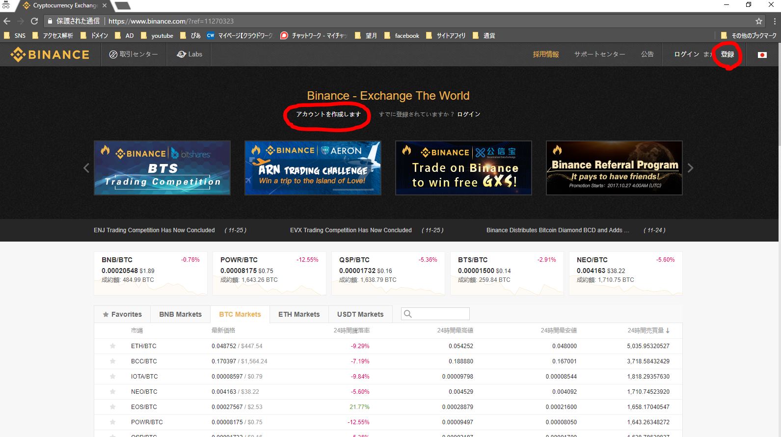Click the ログイン link beside すでに登録されていますか
The image size is (781, 437).
tap(469, 114)
